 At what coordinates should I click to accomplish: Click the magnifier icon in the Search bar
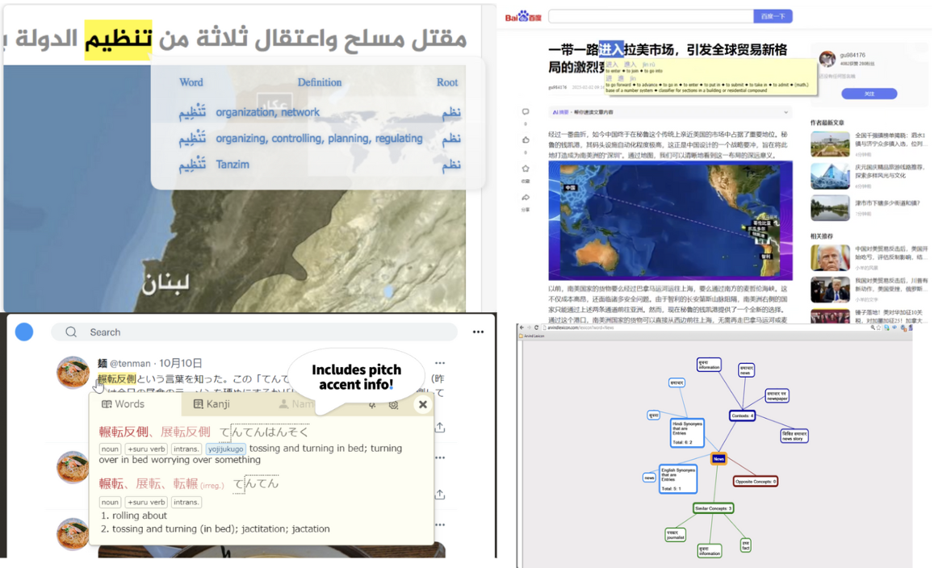click(71, 332)
